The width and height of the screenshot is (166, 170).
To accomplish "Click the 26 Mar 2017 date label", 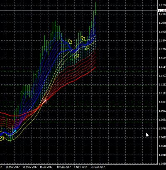I will click(13, 167).
